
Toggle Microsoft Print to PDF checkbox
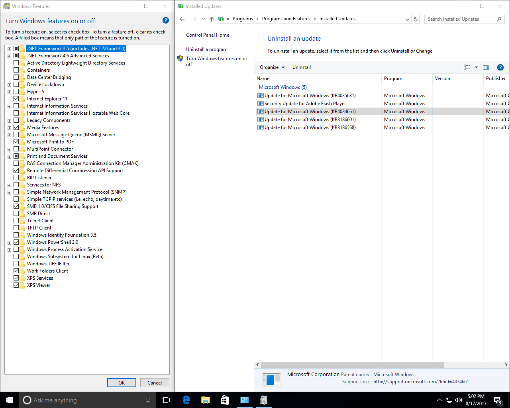tap(16, 142)
